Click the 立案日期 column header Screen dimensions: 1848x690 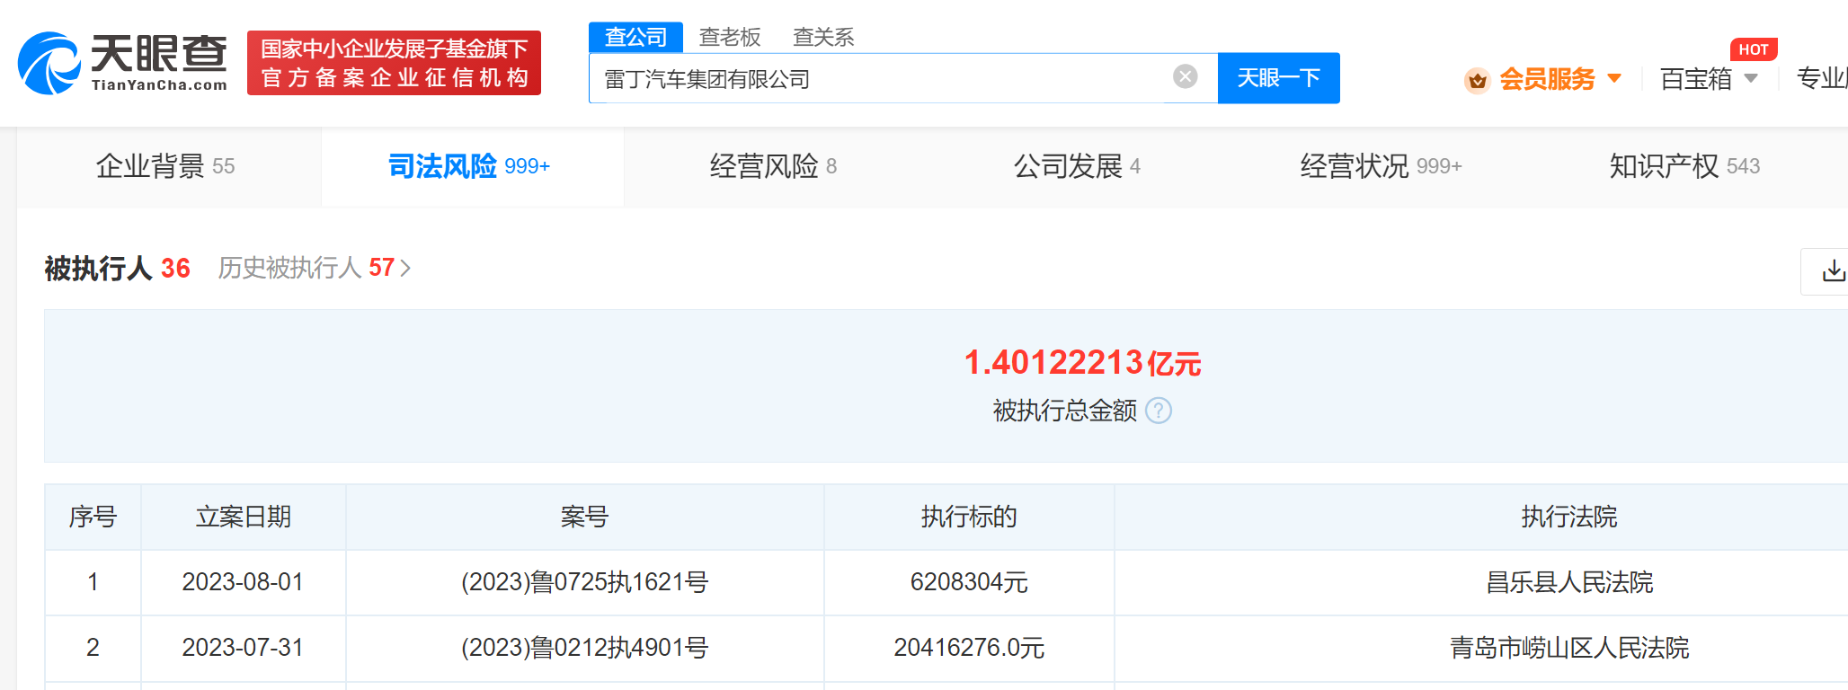pyautogui.click(x=243, y=517)
